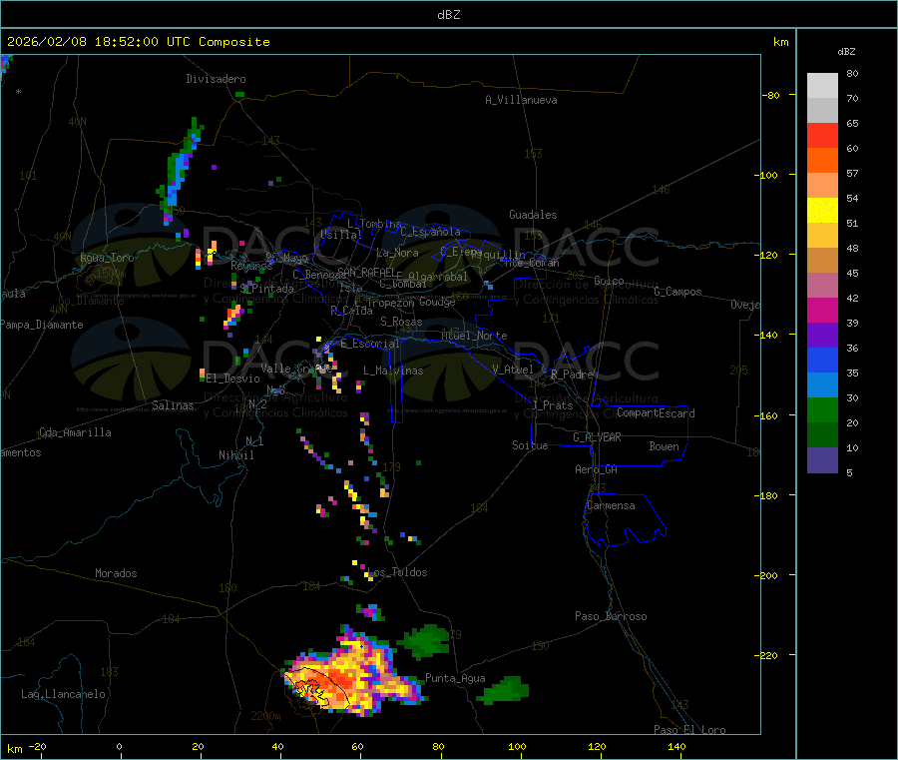Click the L_Malvinas location label
This screenshot has height=760, width=898.
coord(393,371)
